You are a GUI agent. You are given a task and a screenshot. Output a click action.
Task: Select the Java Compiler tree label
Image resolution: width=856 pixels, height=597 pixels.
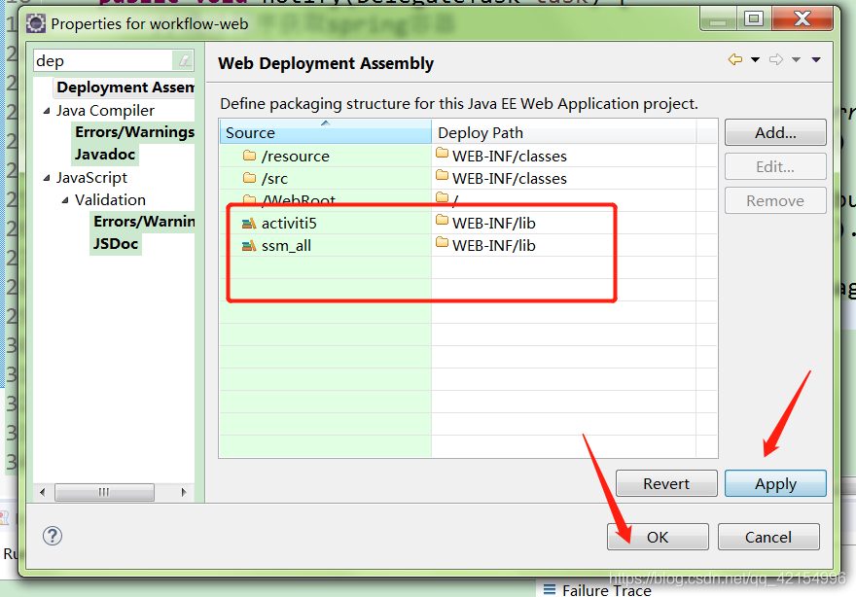[105, 111]
